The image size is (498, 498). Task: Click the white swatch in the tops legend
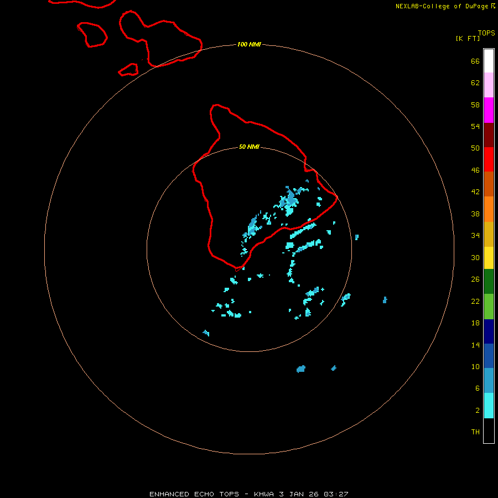(489, 61)
